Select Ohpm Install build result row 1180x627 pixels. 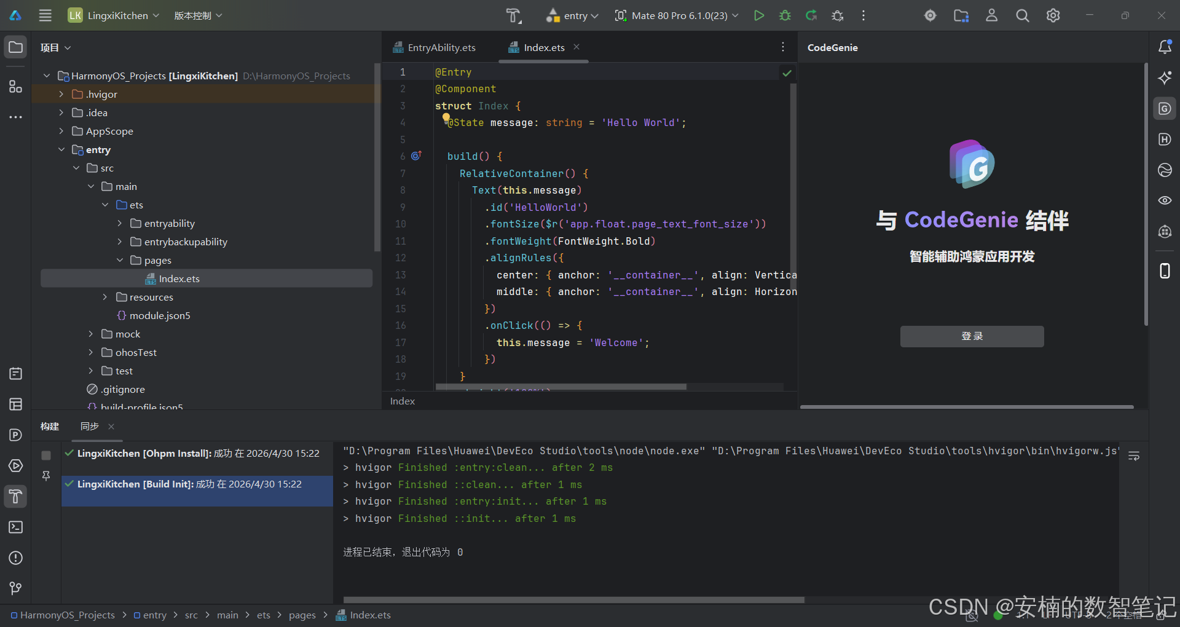(197, 453)
